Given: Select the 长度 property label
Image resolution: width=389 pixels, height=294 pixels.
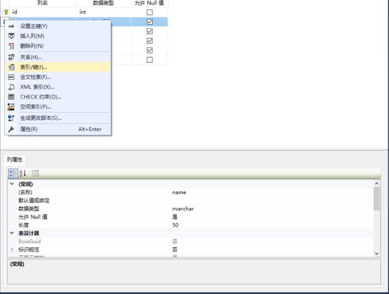Looking at the screenshot, I should [23, 225].
